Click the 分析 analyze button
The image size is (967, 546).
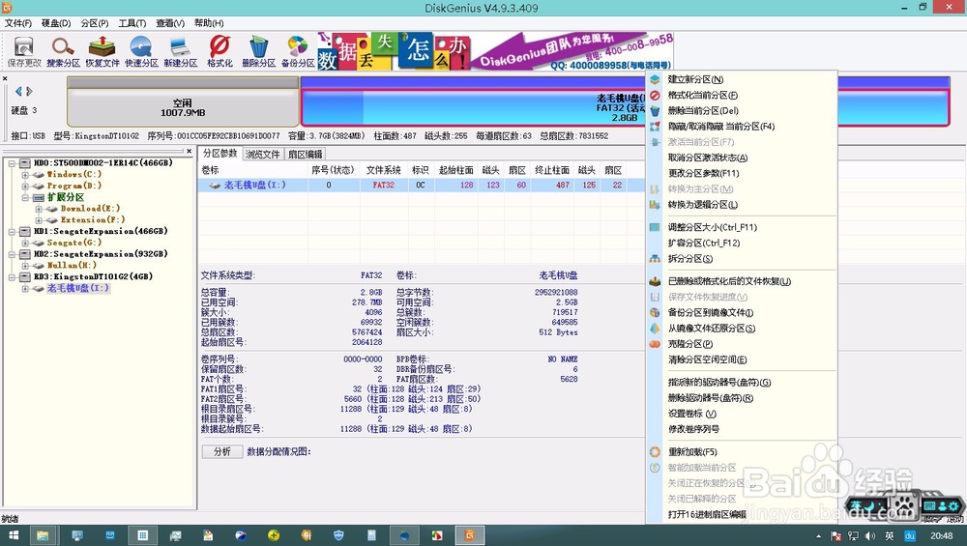(222, 451)
